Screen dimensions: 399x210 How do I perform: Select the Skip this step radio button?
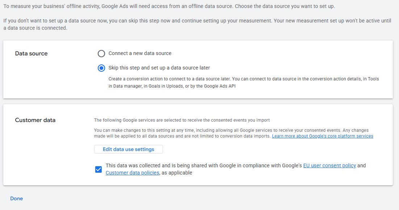[x=101, y=68]
